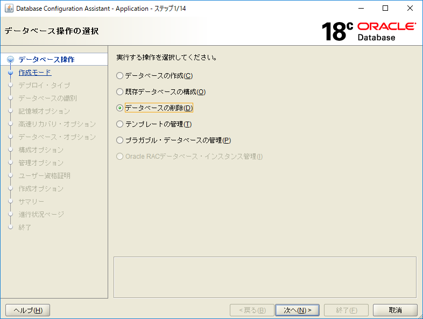Click 記憶域オプション step in sidebar
Image resolution: width=423 pixels, height=319 pixels.
tap(44, 111)
